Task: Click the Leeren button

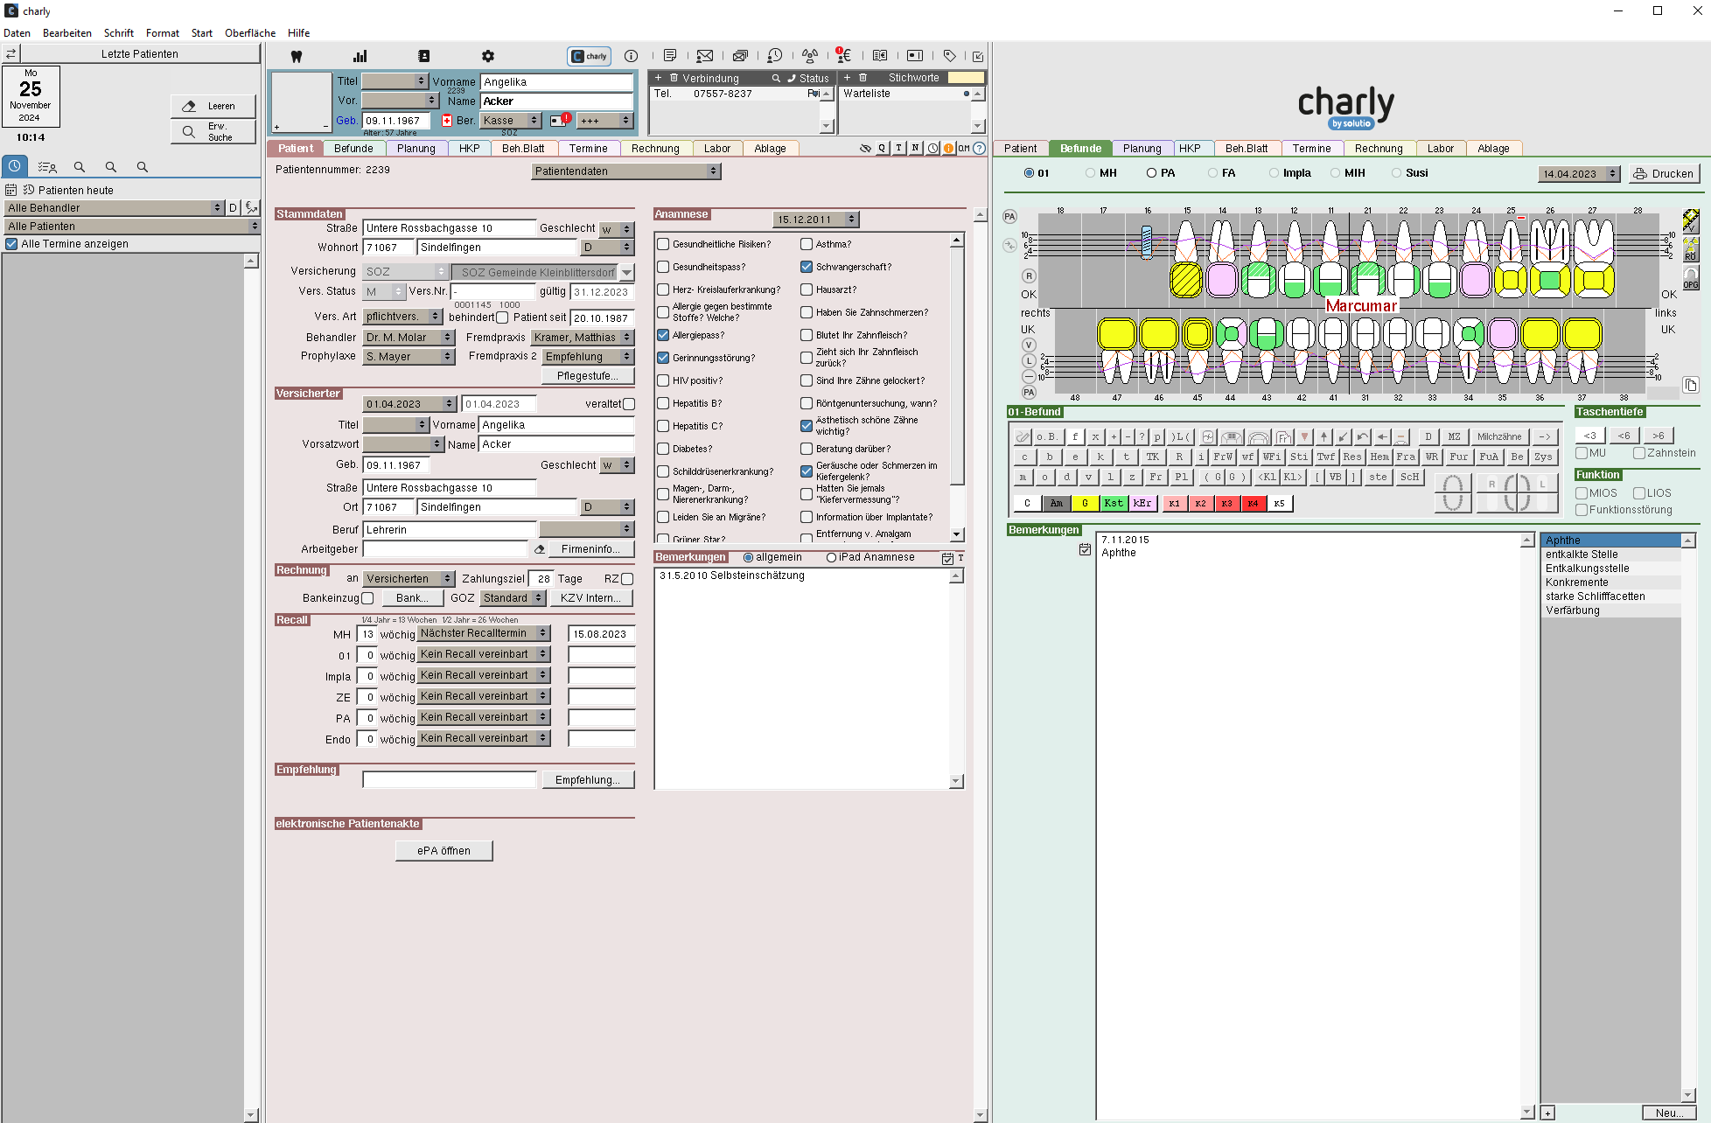Action: tap(213, 107)
